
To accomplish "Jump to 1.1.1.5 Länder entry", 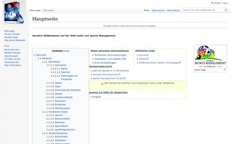I will [54, 94].
